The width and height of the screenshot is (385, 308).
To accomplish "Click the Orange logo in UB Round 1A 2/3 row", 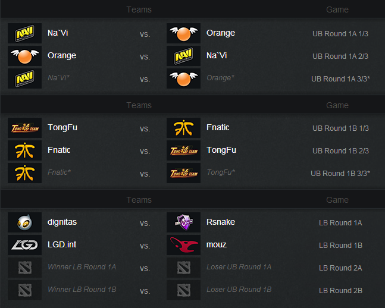I will point(24,56).
